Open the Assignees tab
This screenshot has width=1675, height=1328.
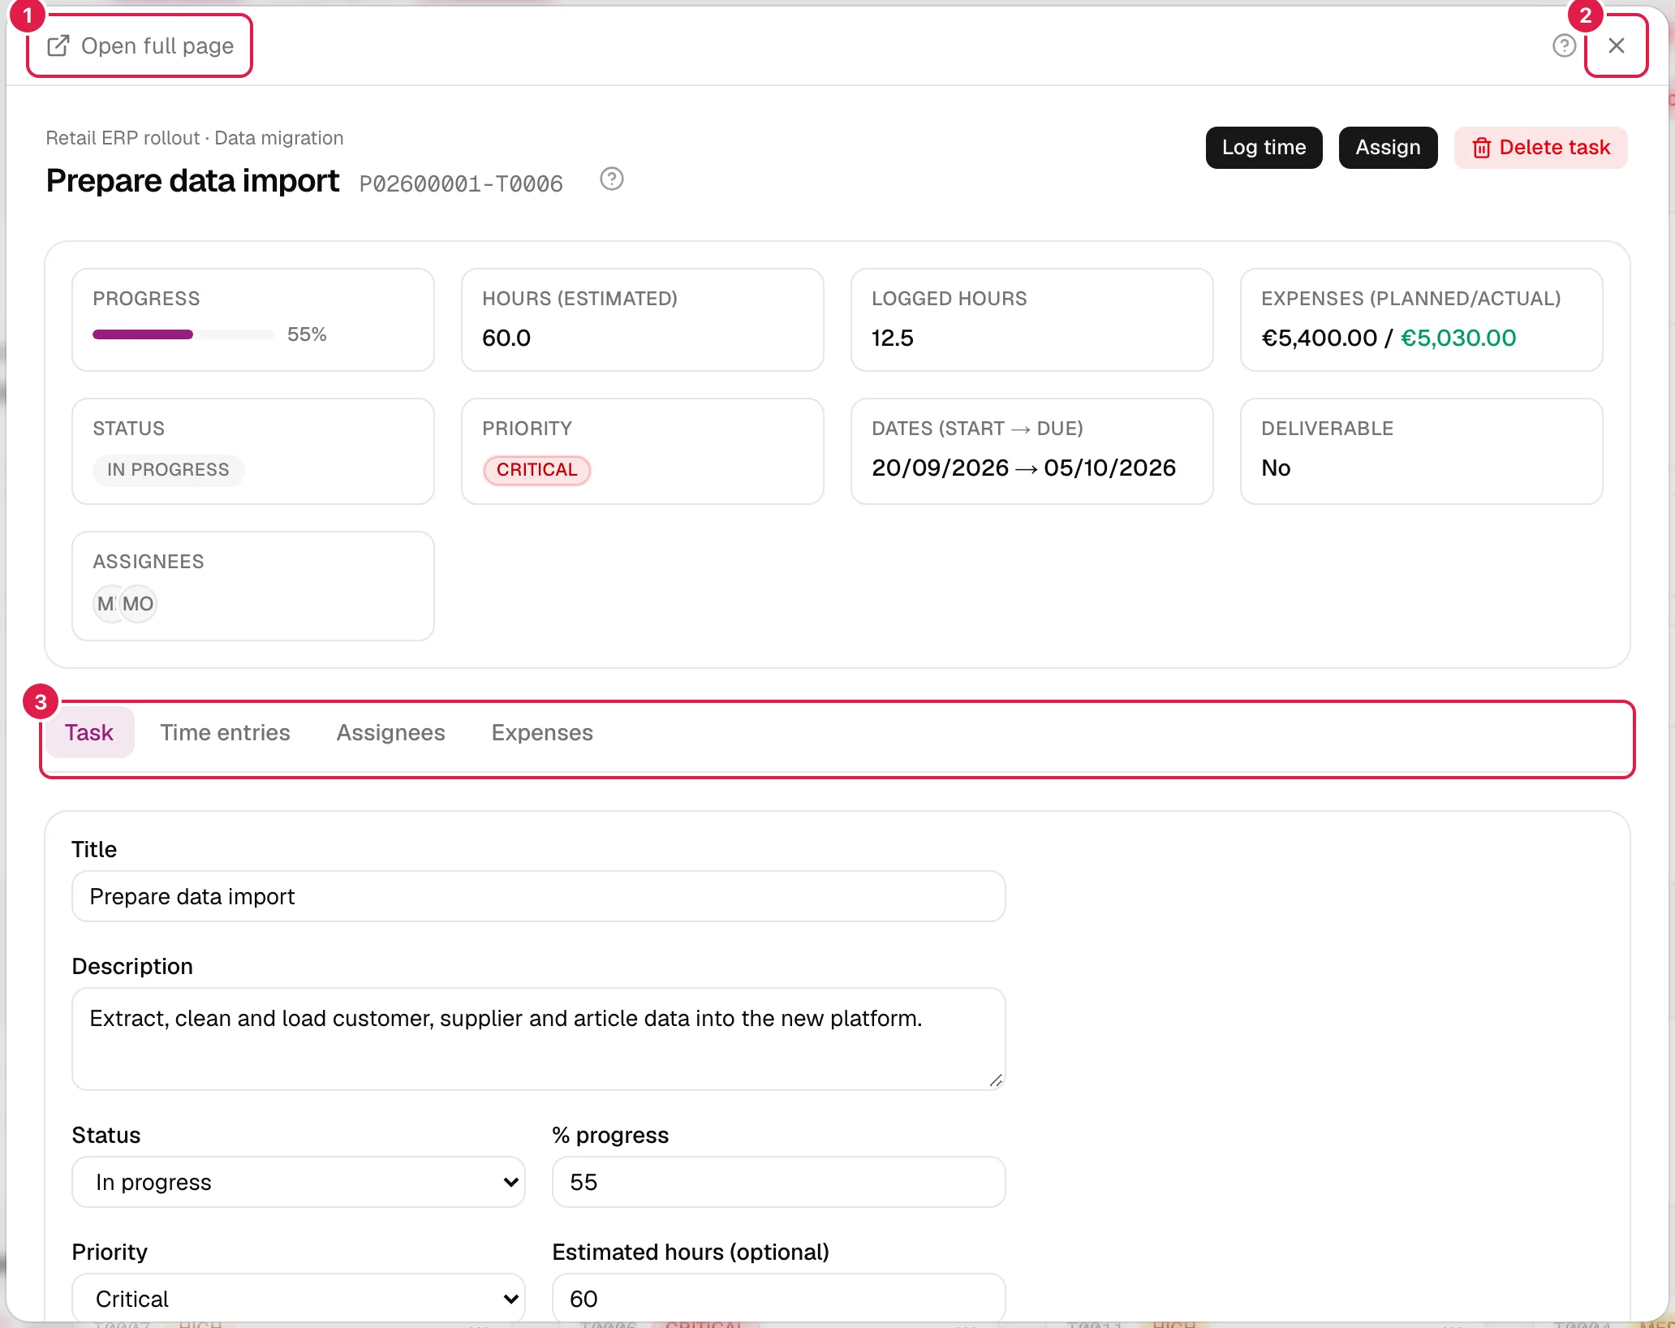coord(390,733)
